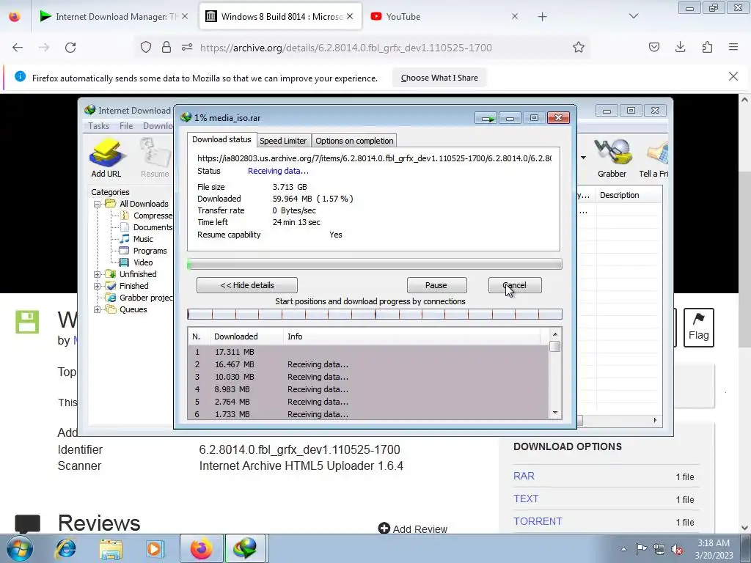
Task: Expand the Finished category node
Action: click(97, 287)
